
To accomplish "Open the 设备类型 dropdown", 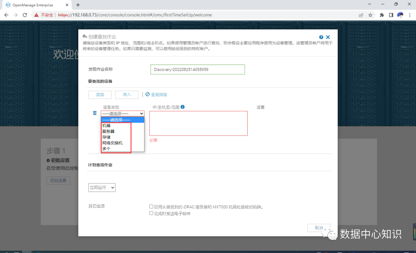I will click(x=122, y=114).
